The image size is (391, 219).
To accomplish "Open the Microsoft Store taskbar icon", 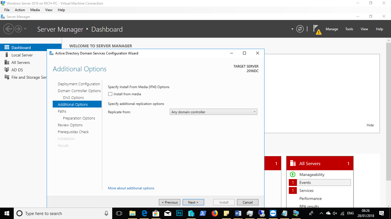I will point(156,213).
